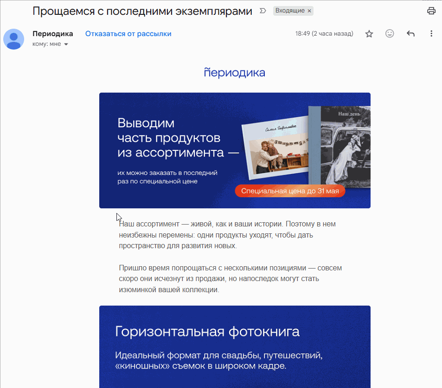The height and width of the screenshot is (388, 442).
Task: Open the Выводим часть продуктов banner heading
Action: coord(178,138)
